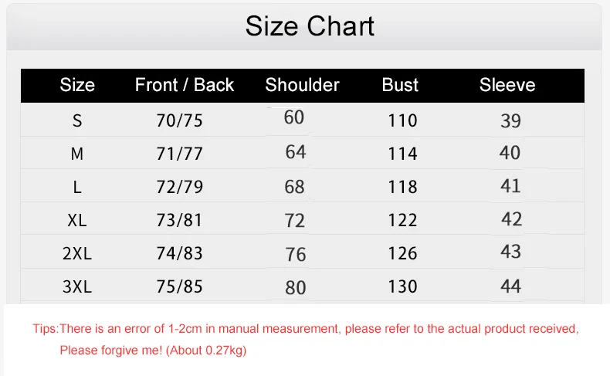Screen dimensions: 610x376
Task: Select the size S row label
Action: tap(77, 120)
